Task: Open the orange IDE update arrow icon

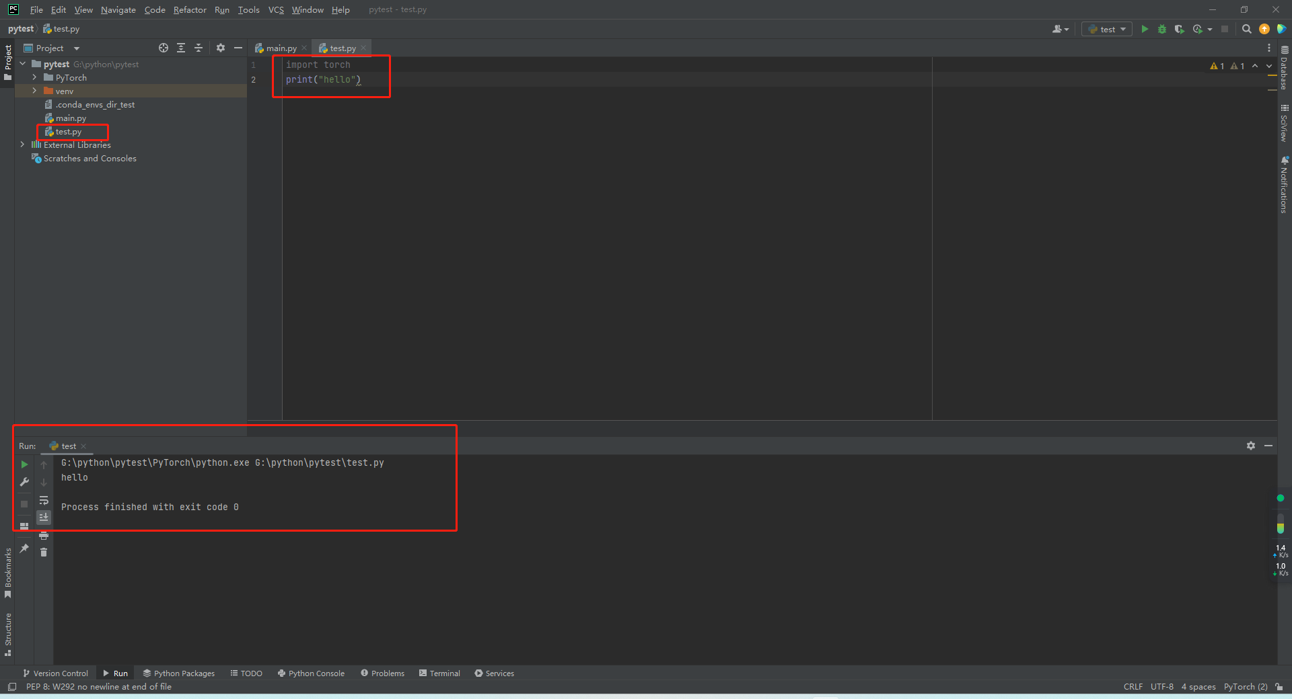Action: click(1264, 29)
